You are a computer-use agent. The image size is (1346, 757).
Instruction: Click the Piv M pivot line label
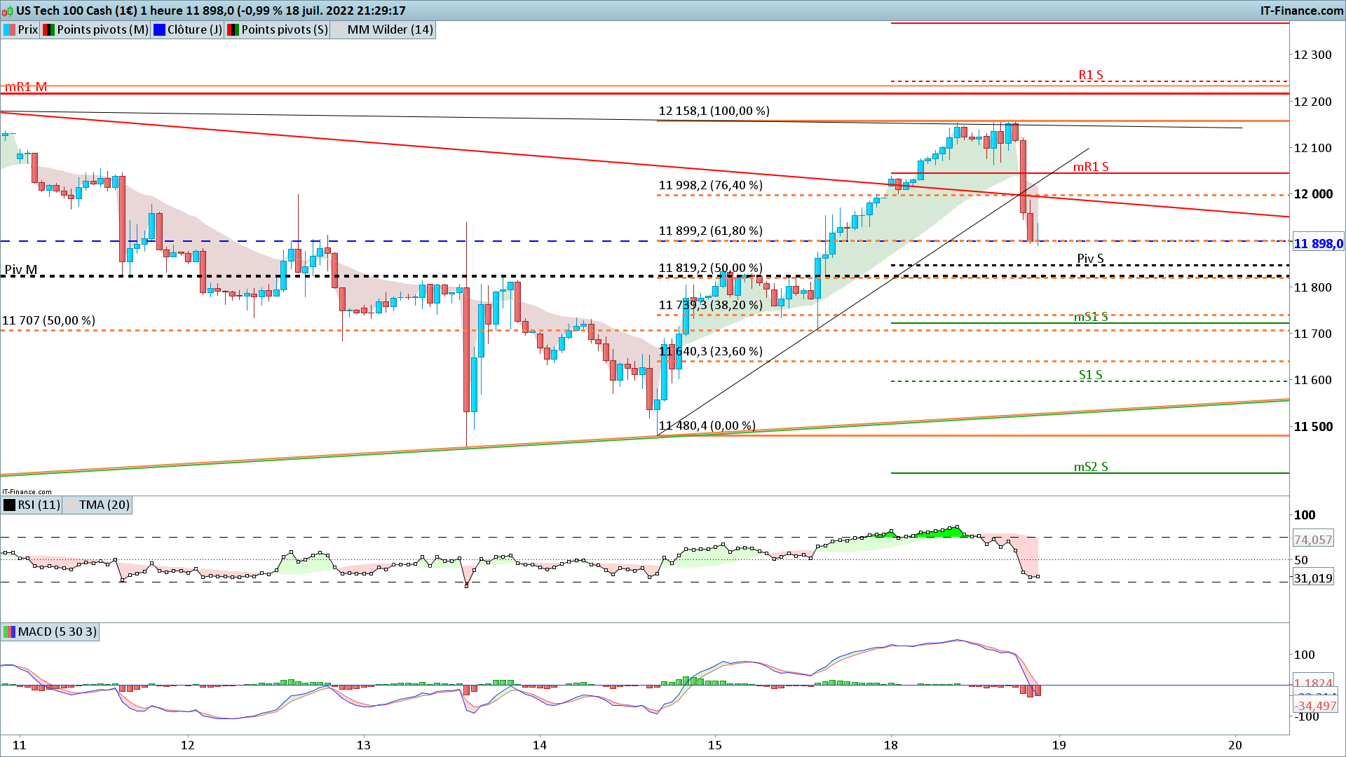click(x=21, y=270)
